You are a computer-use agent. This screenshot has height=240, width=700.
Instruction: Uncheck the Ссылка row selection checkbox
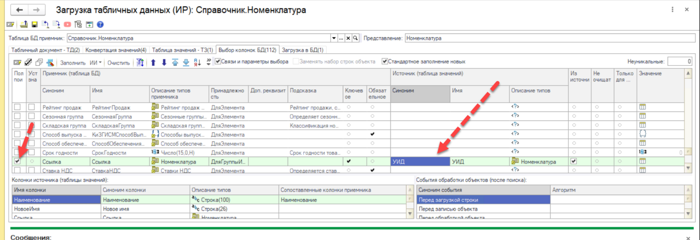pos(17,161)
